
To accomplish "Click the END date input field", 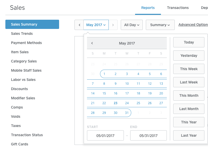I will (x=148, y=135).
